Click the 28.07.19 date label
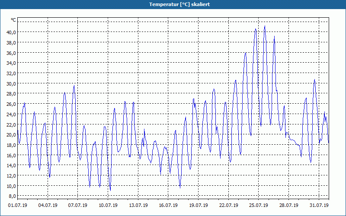Screen dimensions: 346x216 [288, 205]
